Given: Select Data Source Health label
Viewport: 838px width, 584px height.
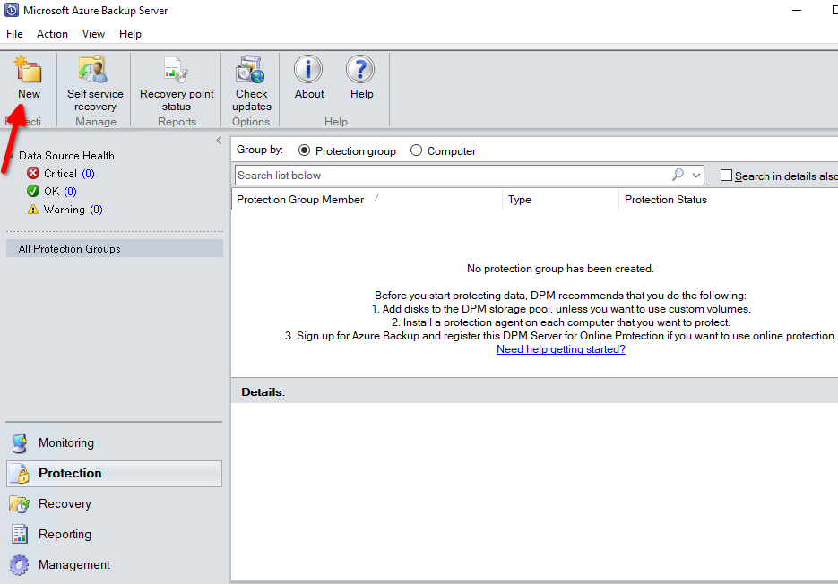Looking at the screenshot, I should (66, 156).
